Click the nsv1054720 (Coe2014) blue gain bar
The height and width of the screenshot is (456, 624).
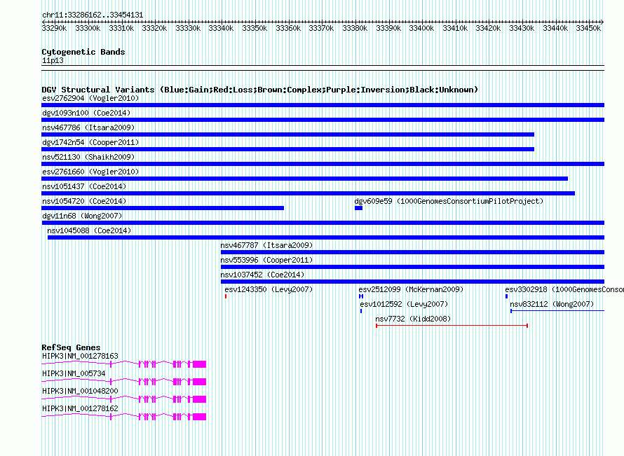click(x=163, y=208)
